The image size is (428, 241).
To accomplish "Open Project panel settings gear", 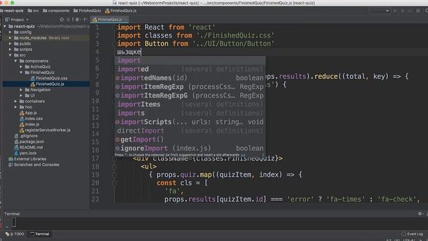I will click(x=78, y=19).
